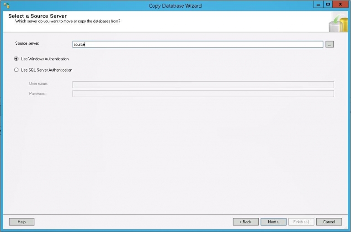Open Help for this wizard page

[21, 222]
